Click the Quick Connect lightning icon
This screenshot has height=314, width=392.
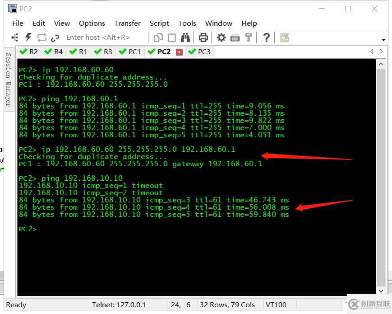[x=28, y=37]
